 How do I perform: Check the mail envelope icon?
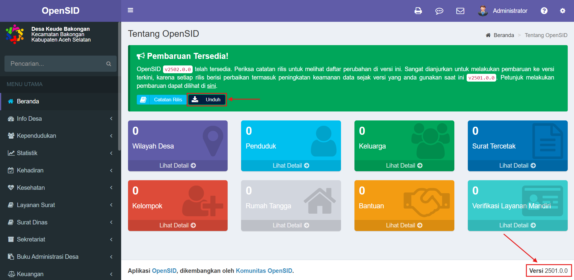tap(460, 11)
